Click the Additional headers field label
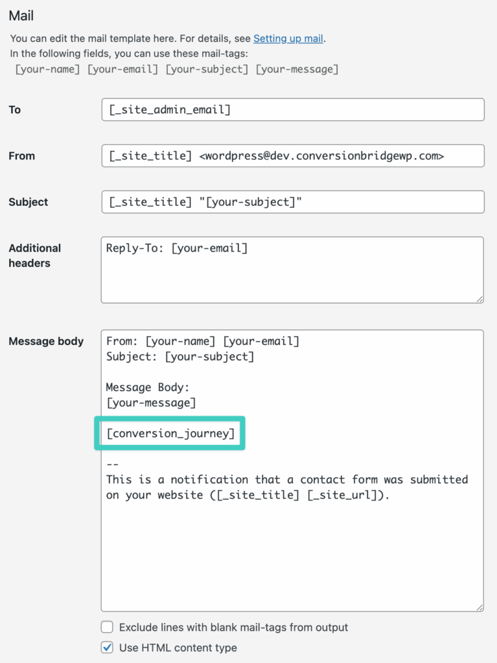This screenshot has height=663, width=497. [x=34, y=255]
